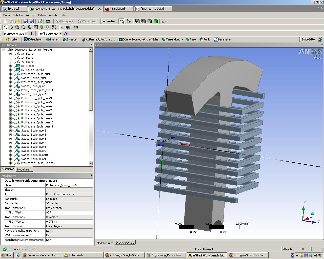
Task: Open the Konzept menu
Action: [30, 15]
